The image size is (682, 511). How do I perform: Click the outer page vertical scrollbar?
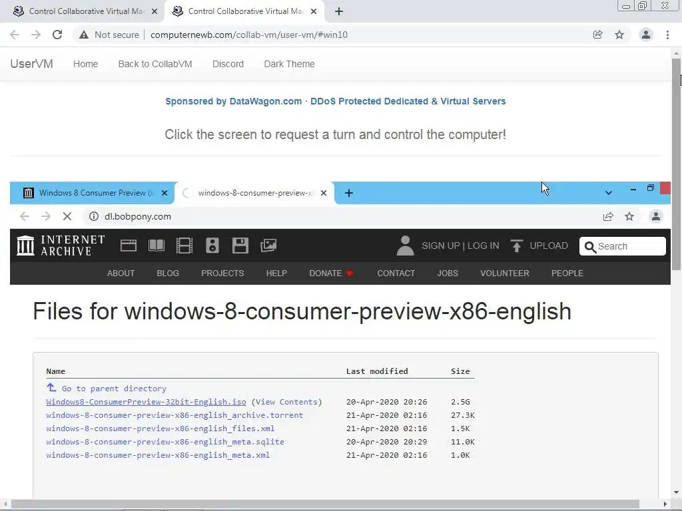point(676,164)
